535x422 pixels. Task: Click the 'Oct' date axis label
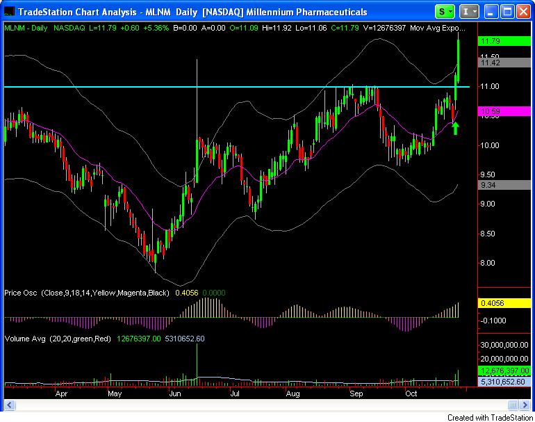pos(411,393)
